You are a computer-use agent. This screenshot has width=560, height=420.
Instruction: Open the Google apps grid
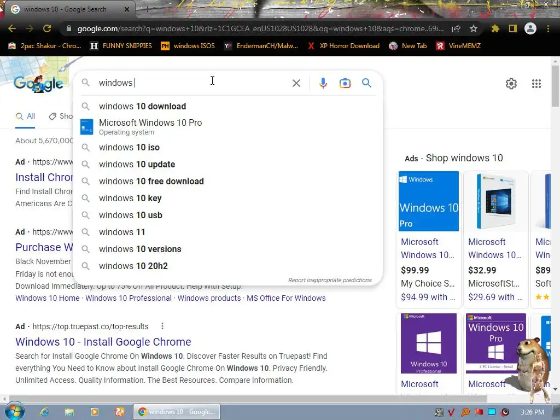(x=536, y=84)
